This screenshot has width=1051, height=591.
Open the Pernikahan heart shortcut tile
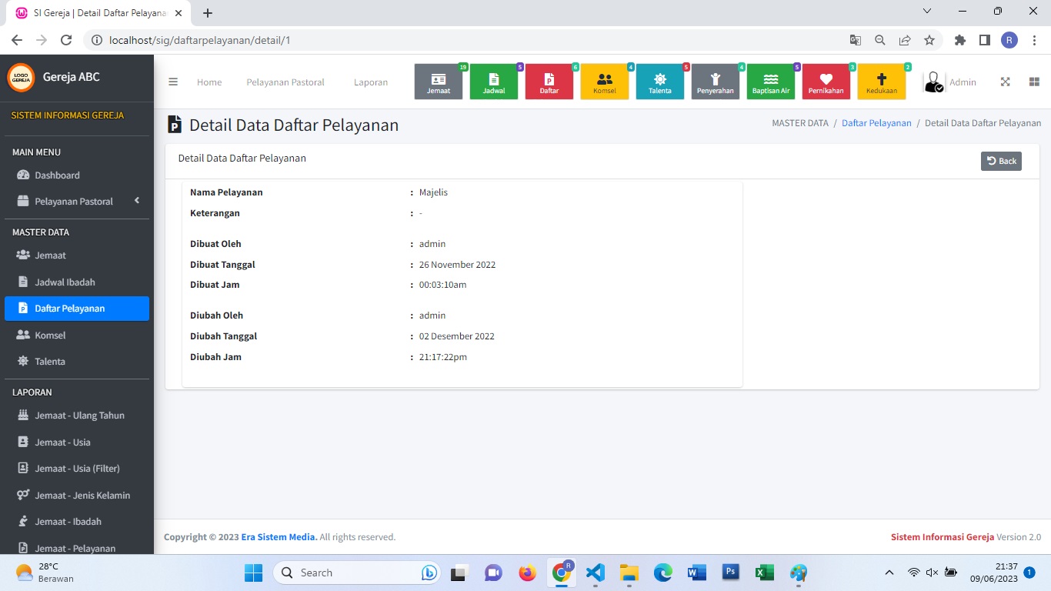(826, 82)
